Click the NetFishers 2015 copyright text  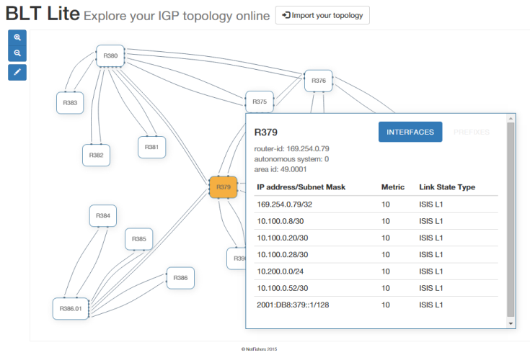260,349
